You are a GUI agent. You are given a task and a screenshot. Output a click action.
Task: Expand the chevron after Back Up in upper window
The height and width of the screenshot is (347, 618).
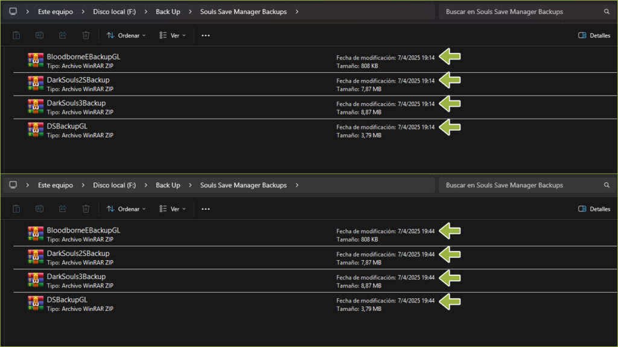(x=190, y=12)
